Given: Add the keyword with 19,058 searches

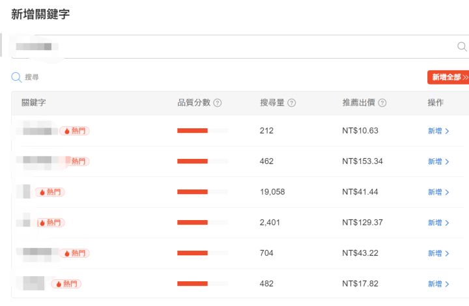Looking at the screenshot, I should (438, 192).
